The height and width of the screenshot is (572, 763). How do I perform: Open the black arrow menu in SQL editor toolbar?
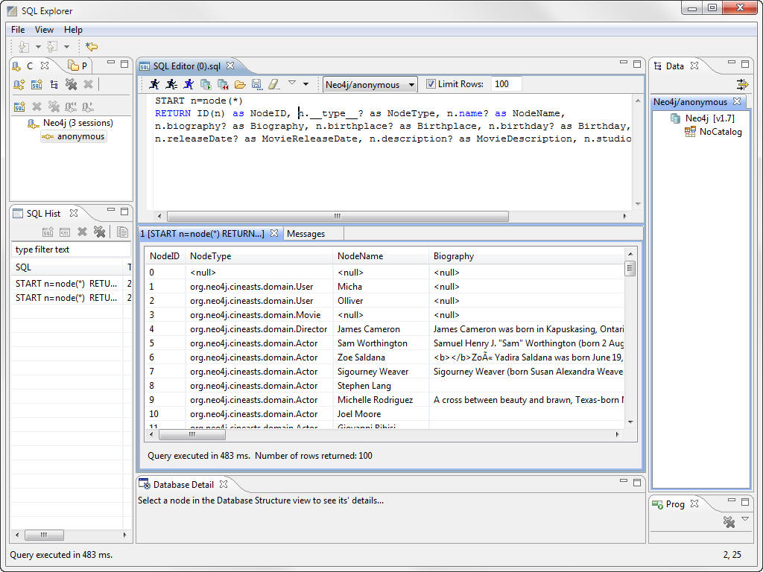coord(305,84)
